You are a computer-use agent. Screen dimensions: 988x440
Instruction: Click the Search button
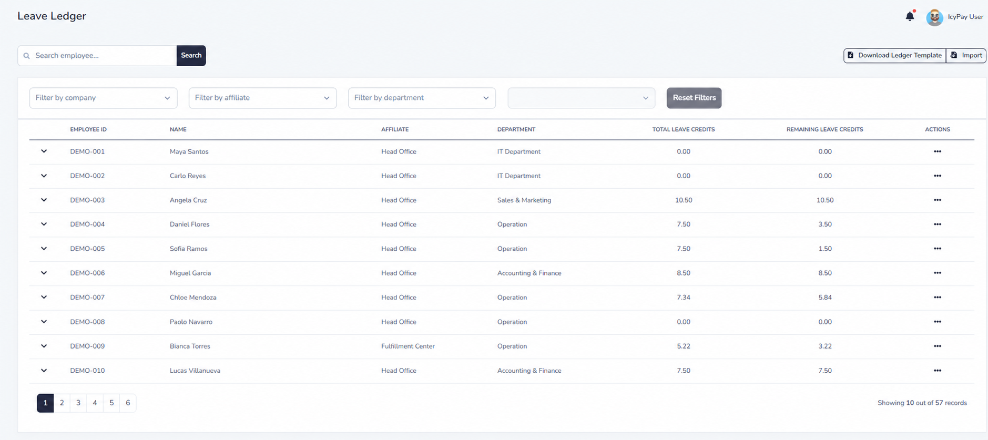click(x=191, y=55)
